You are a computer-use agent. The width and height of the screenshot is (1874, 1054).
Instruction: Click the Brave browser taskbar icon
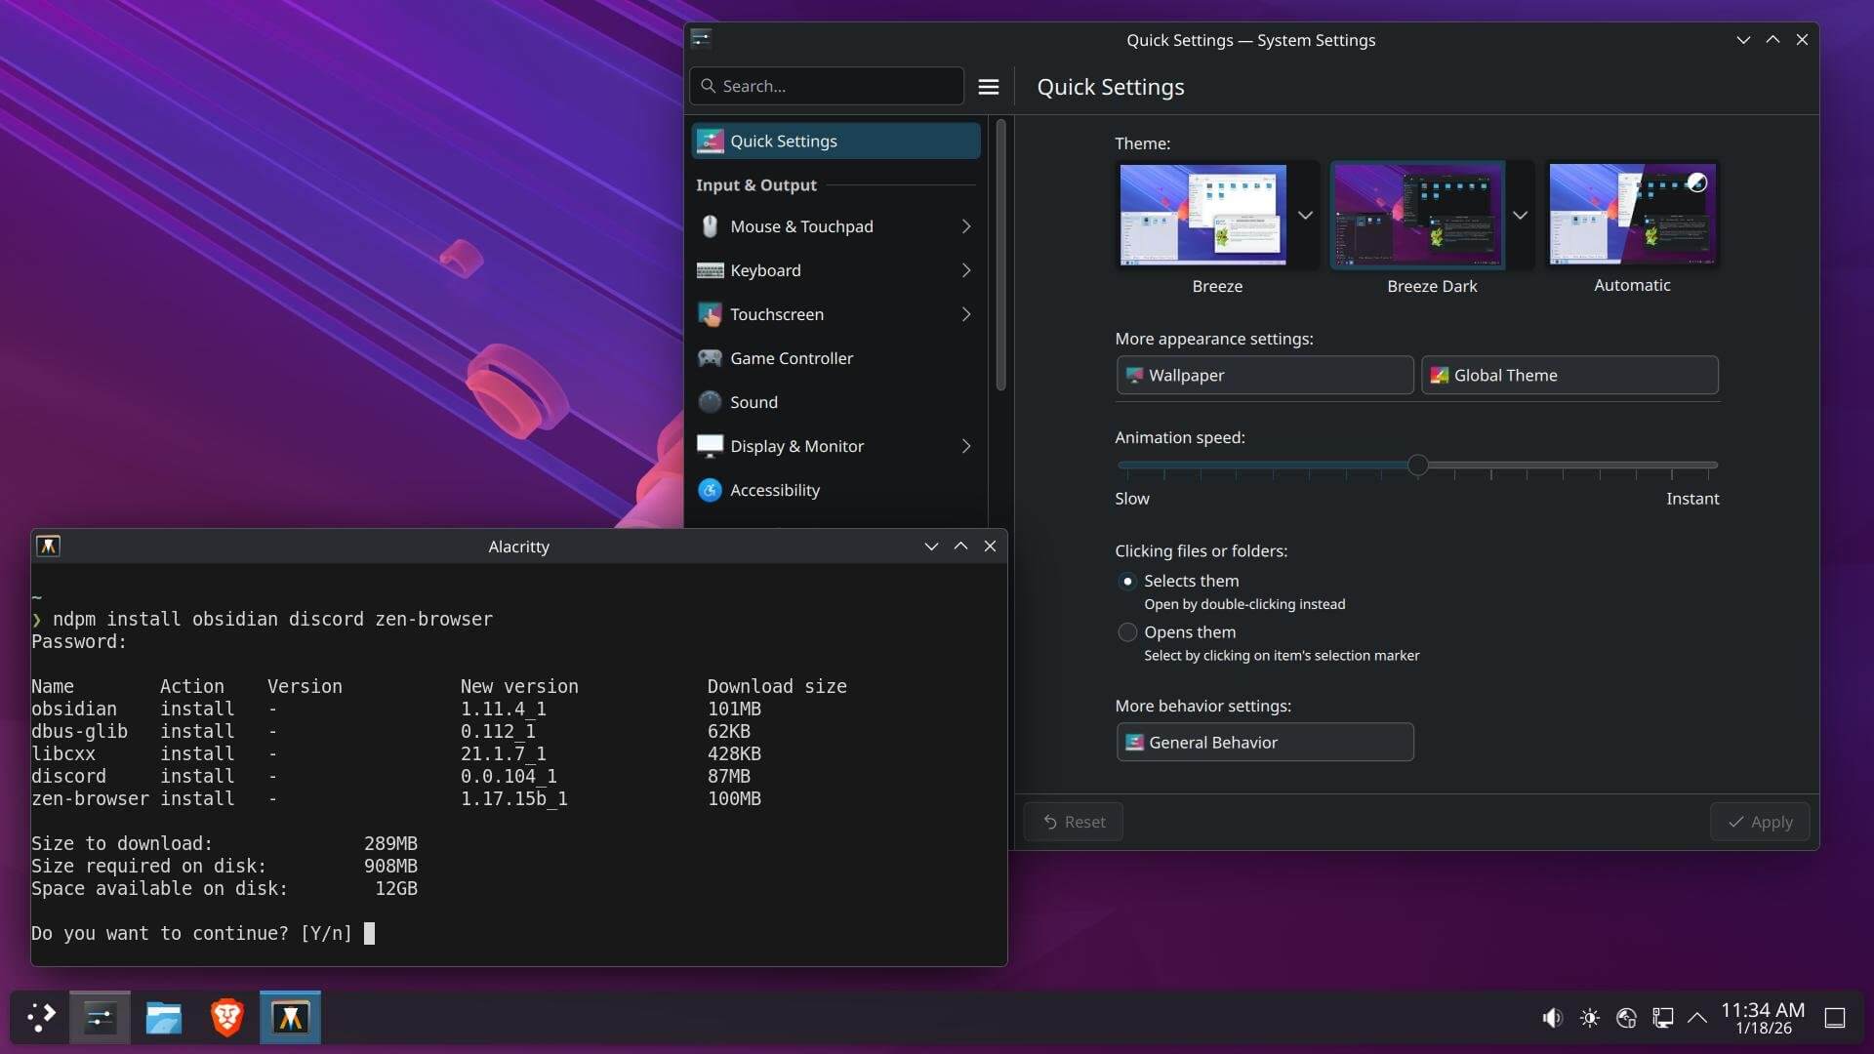[226, 1018]
